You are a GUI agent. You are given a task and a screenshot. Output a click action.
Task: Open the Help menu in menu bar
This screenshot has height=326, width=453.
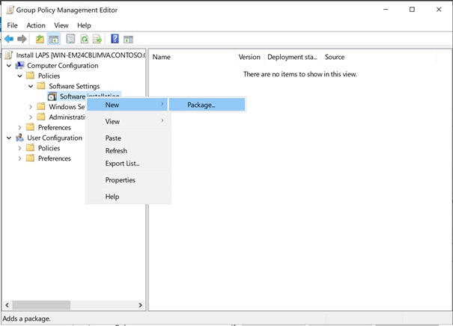(84, 25)
